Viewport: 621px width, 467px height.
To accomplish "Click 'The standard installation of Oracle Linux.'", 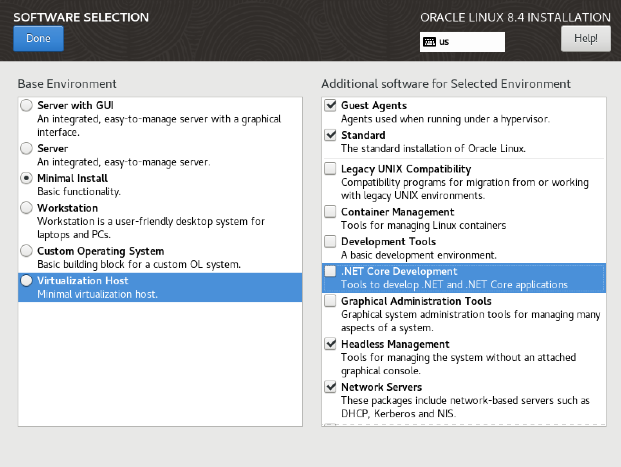I will [x=433, y=149].
